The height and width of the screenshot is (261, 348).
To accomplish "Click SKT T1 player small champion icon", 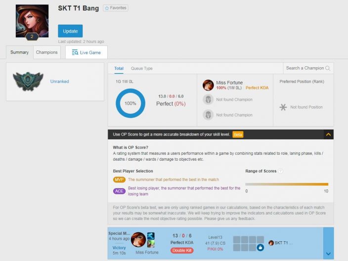I will (x=271, y=243).
